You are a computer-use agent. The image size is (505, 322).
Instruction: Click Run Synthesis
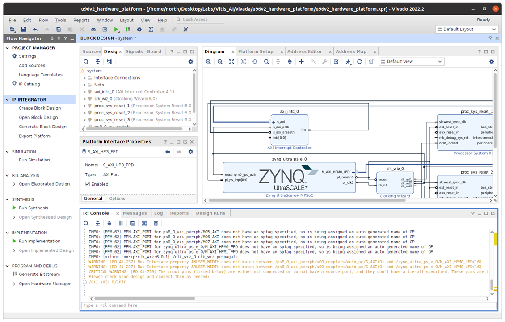pyautogui.click(x=34, y=208)
